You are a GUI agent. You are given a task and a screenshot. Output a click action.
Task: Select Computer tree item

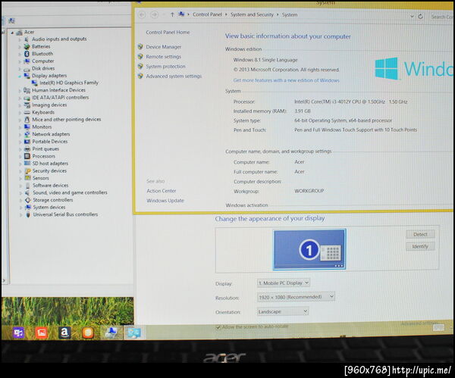click(x=43, y=61)
